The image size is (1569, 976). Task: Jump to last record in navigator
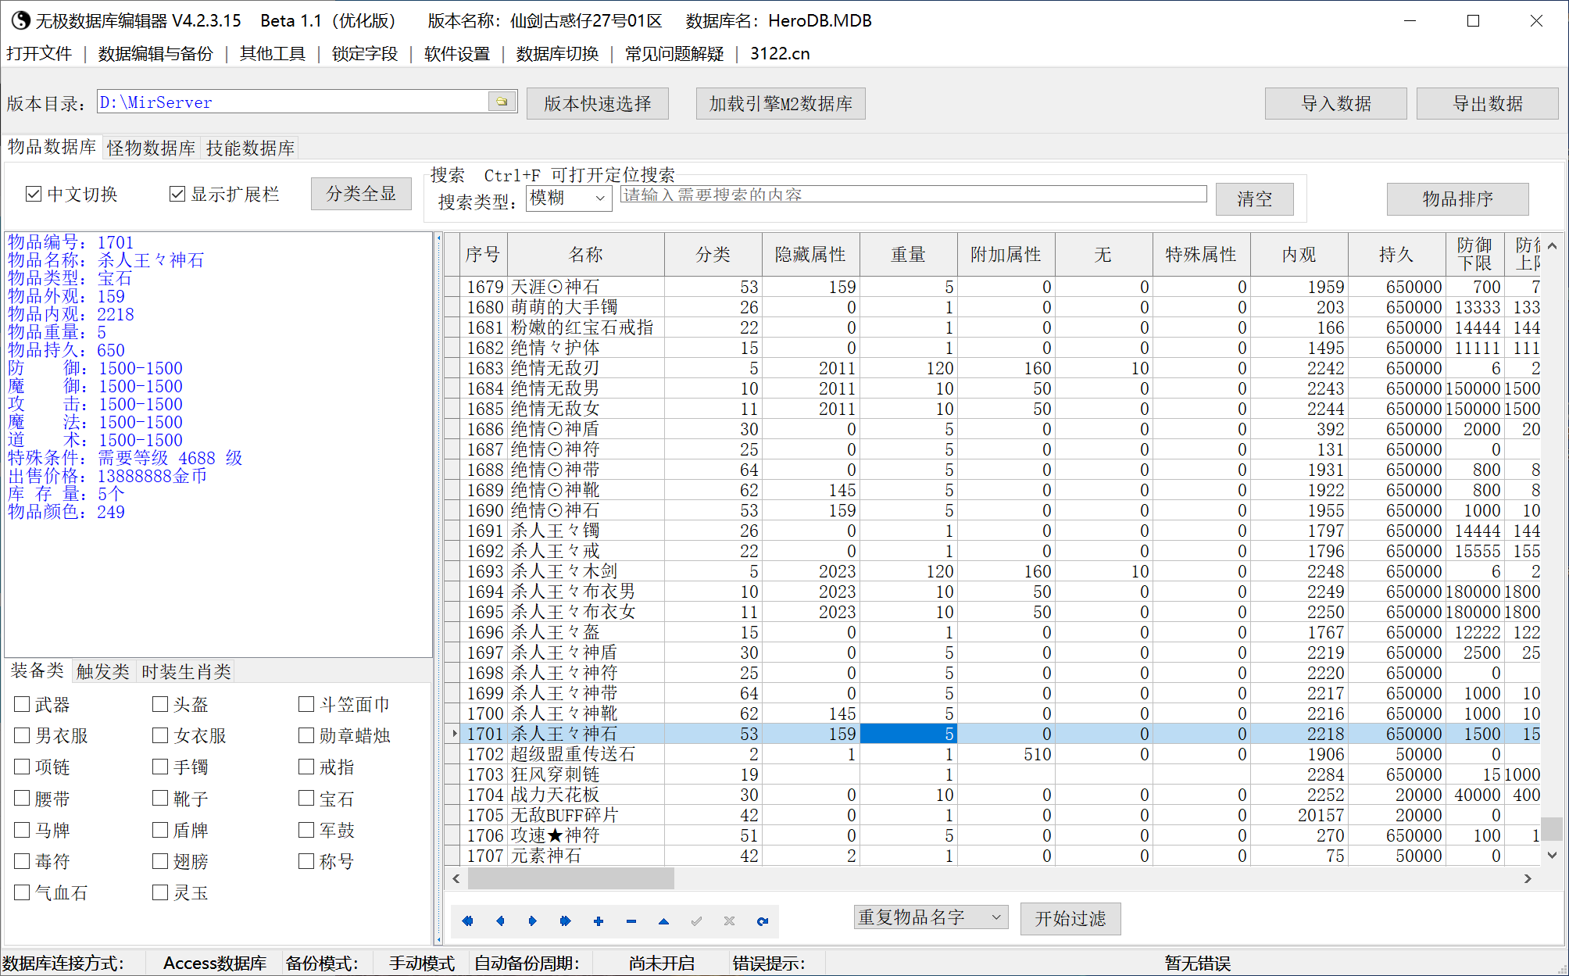(566, 921)
